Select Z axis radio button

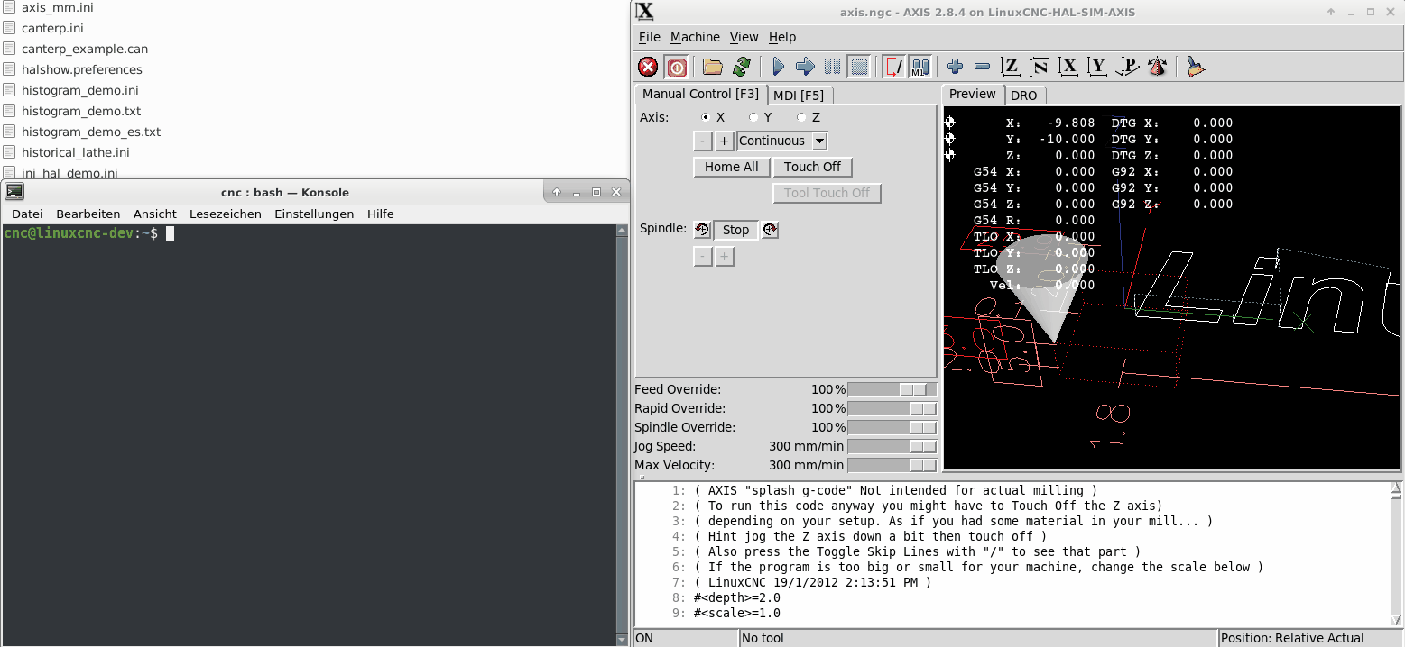point(801,117)
